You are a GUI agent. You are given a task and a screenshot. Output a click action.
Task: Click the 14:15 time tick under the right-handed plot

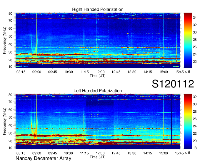(148, 72)
